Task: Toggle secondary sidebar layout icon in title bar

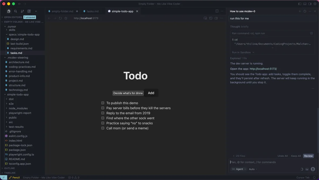Action: click(310, 4)
